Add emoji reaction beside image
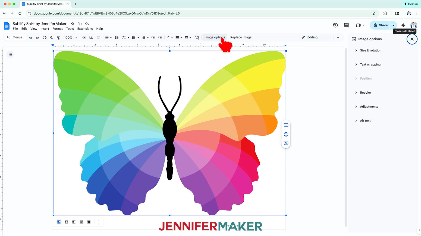 286,134
